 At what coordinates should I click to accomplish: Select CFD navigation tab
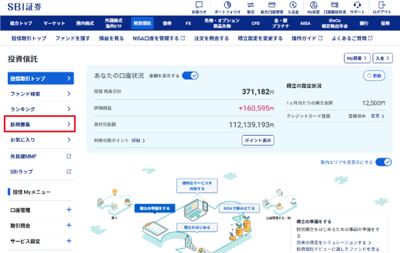click(255, 23)
